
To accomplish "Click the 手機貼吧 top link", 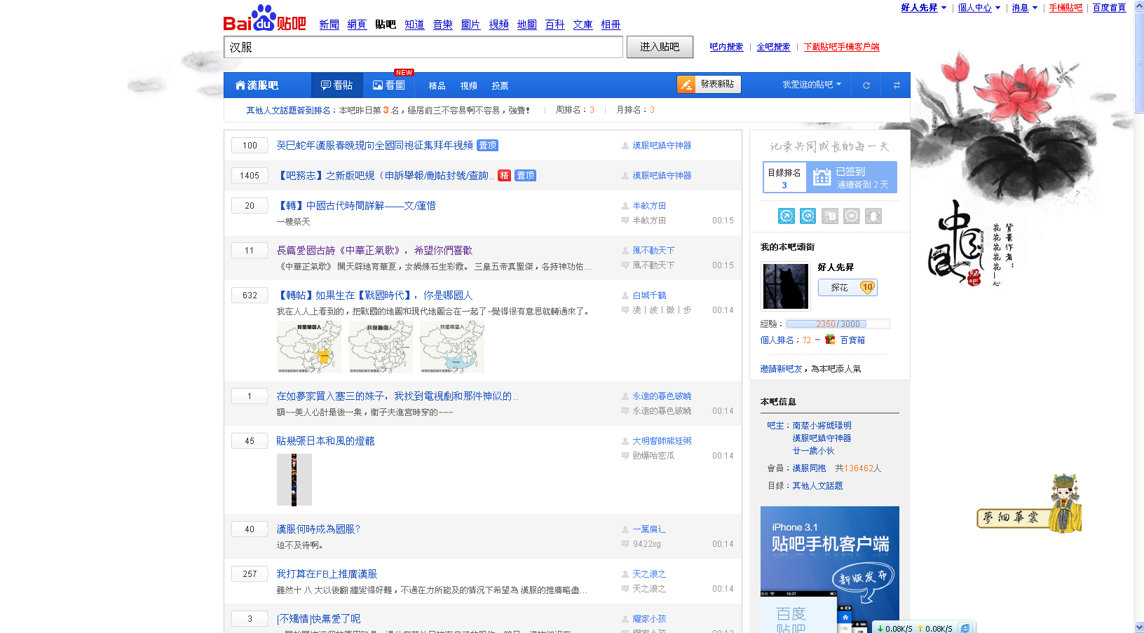I will pyautogui.click(x=1065, y=8).
